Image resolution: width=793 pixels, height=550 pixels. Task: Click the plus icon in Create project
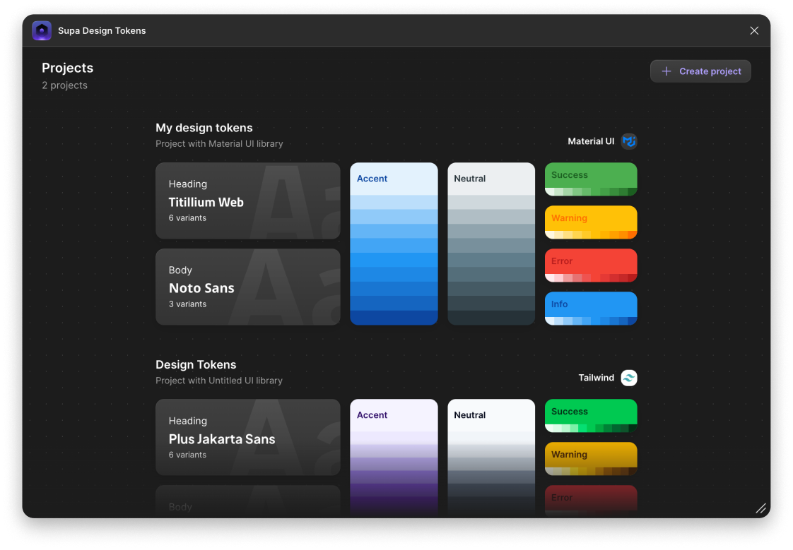point(666,71)
